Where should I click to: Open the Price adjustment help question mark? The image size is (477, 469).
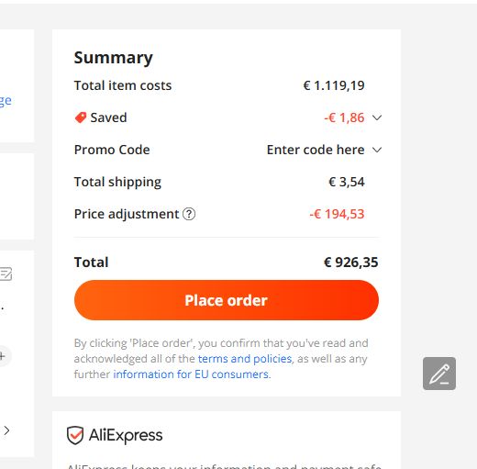pyautogui.click(x=189, y=214)
